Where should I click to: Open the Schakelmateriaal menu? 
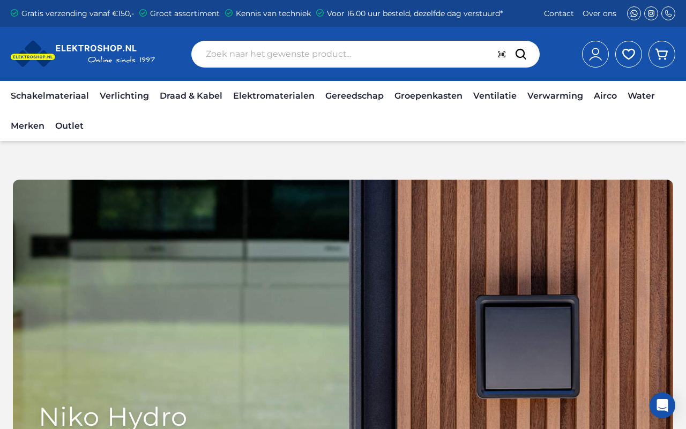pos(50,96)
